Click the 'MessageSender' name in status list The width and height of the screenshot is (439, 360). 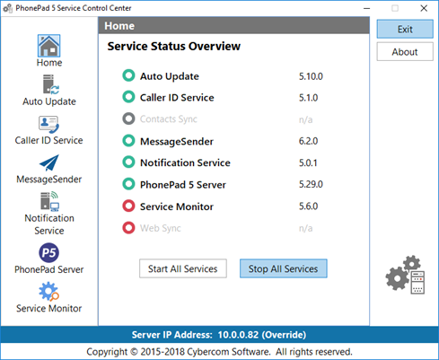point(177,141)
